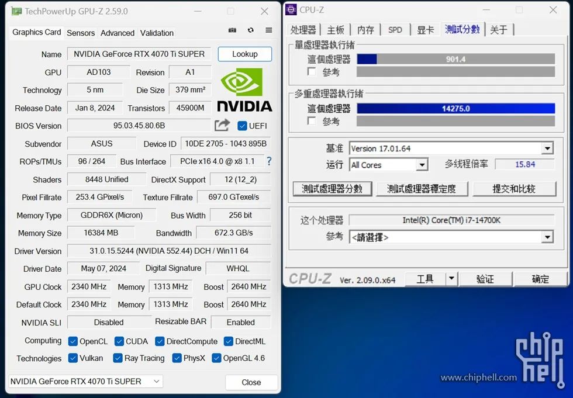Click the 測試處理器穩定度 button
Screen dimensions: 573x398
click(x=422, y=189)
